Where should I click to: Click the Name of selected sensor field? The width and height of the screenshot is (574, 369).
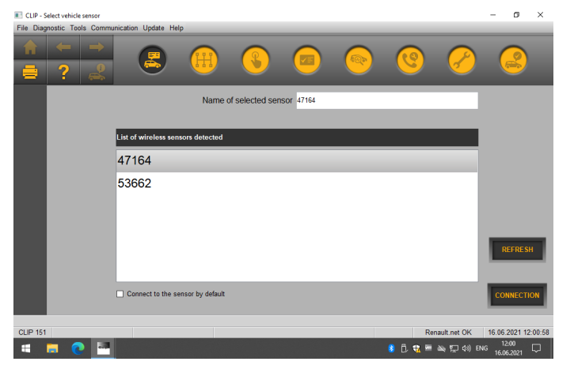pos(387,100)
